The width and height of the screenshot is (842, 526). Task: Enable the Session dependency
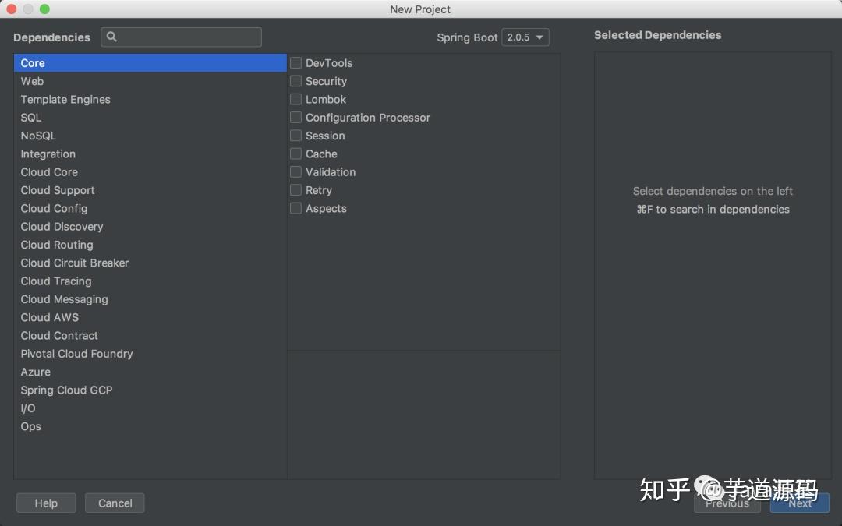coord(295,136)
